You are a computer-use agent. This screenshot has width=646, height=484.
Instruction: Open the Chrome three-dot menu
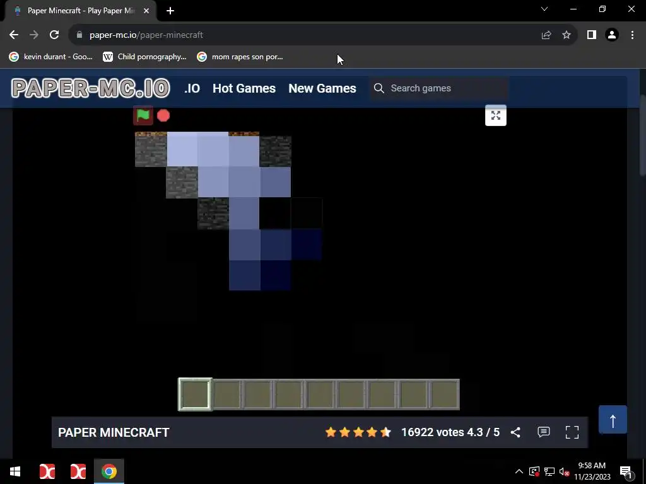click(632, 35)
